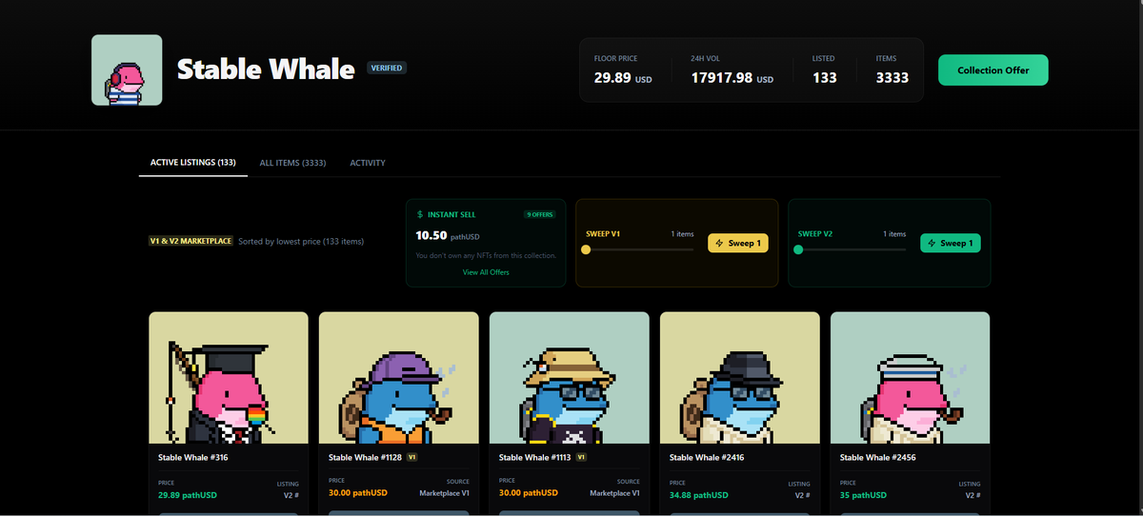Open Stable Whale #1113 thumbnail image
The image size is (1143, 516).
click(x=570, y=378)
